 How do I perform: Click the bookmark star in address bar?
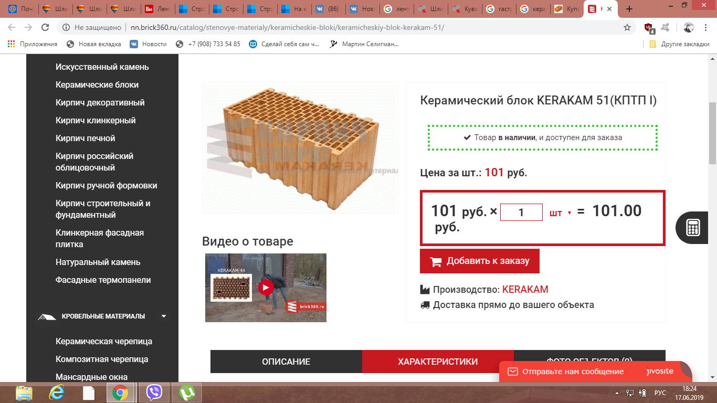627,27
